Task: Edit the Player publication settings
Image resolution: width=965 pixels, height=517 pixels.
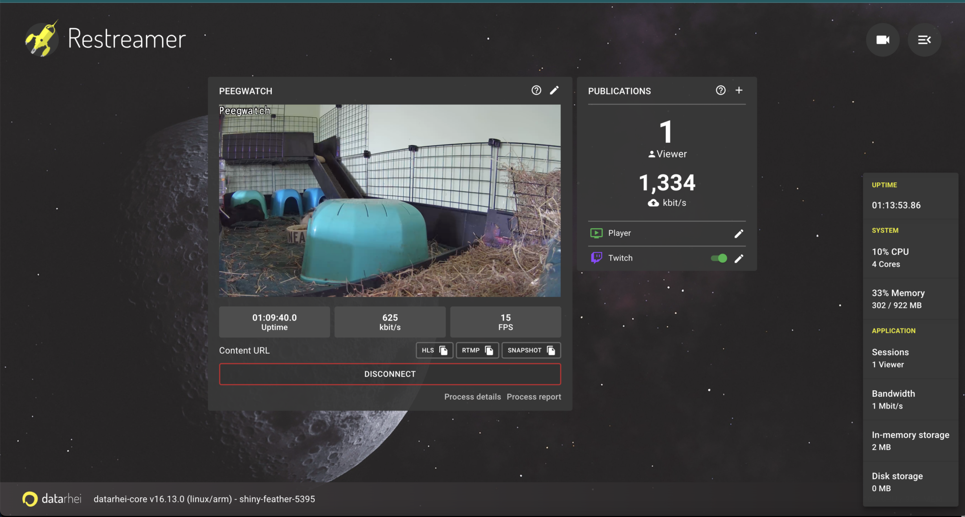Action: 738,233
